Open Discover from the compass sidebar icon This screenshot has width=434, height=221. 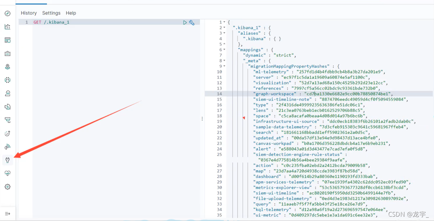(7, 13)
